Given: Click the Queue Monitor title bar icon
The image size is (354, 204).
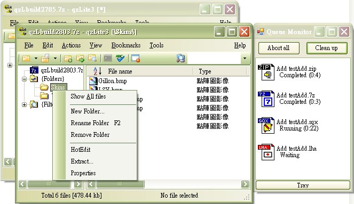Looking at the screenshot, I should 261,31.
